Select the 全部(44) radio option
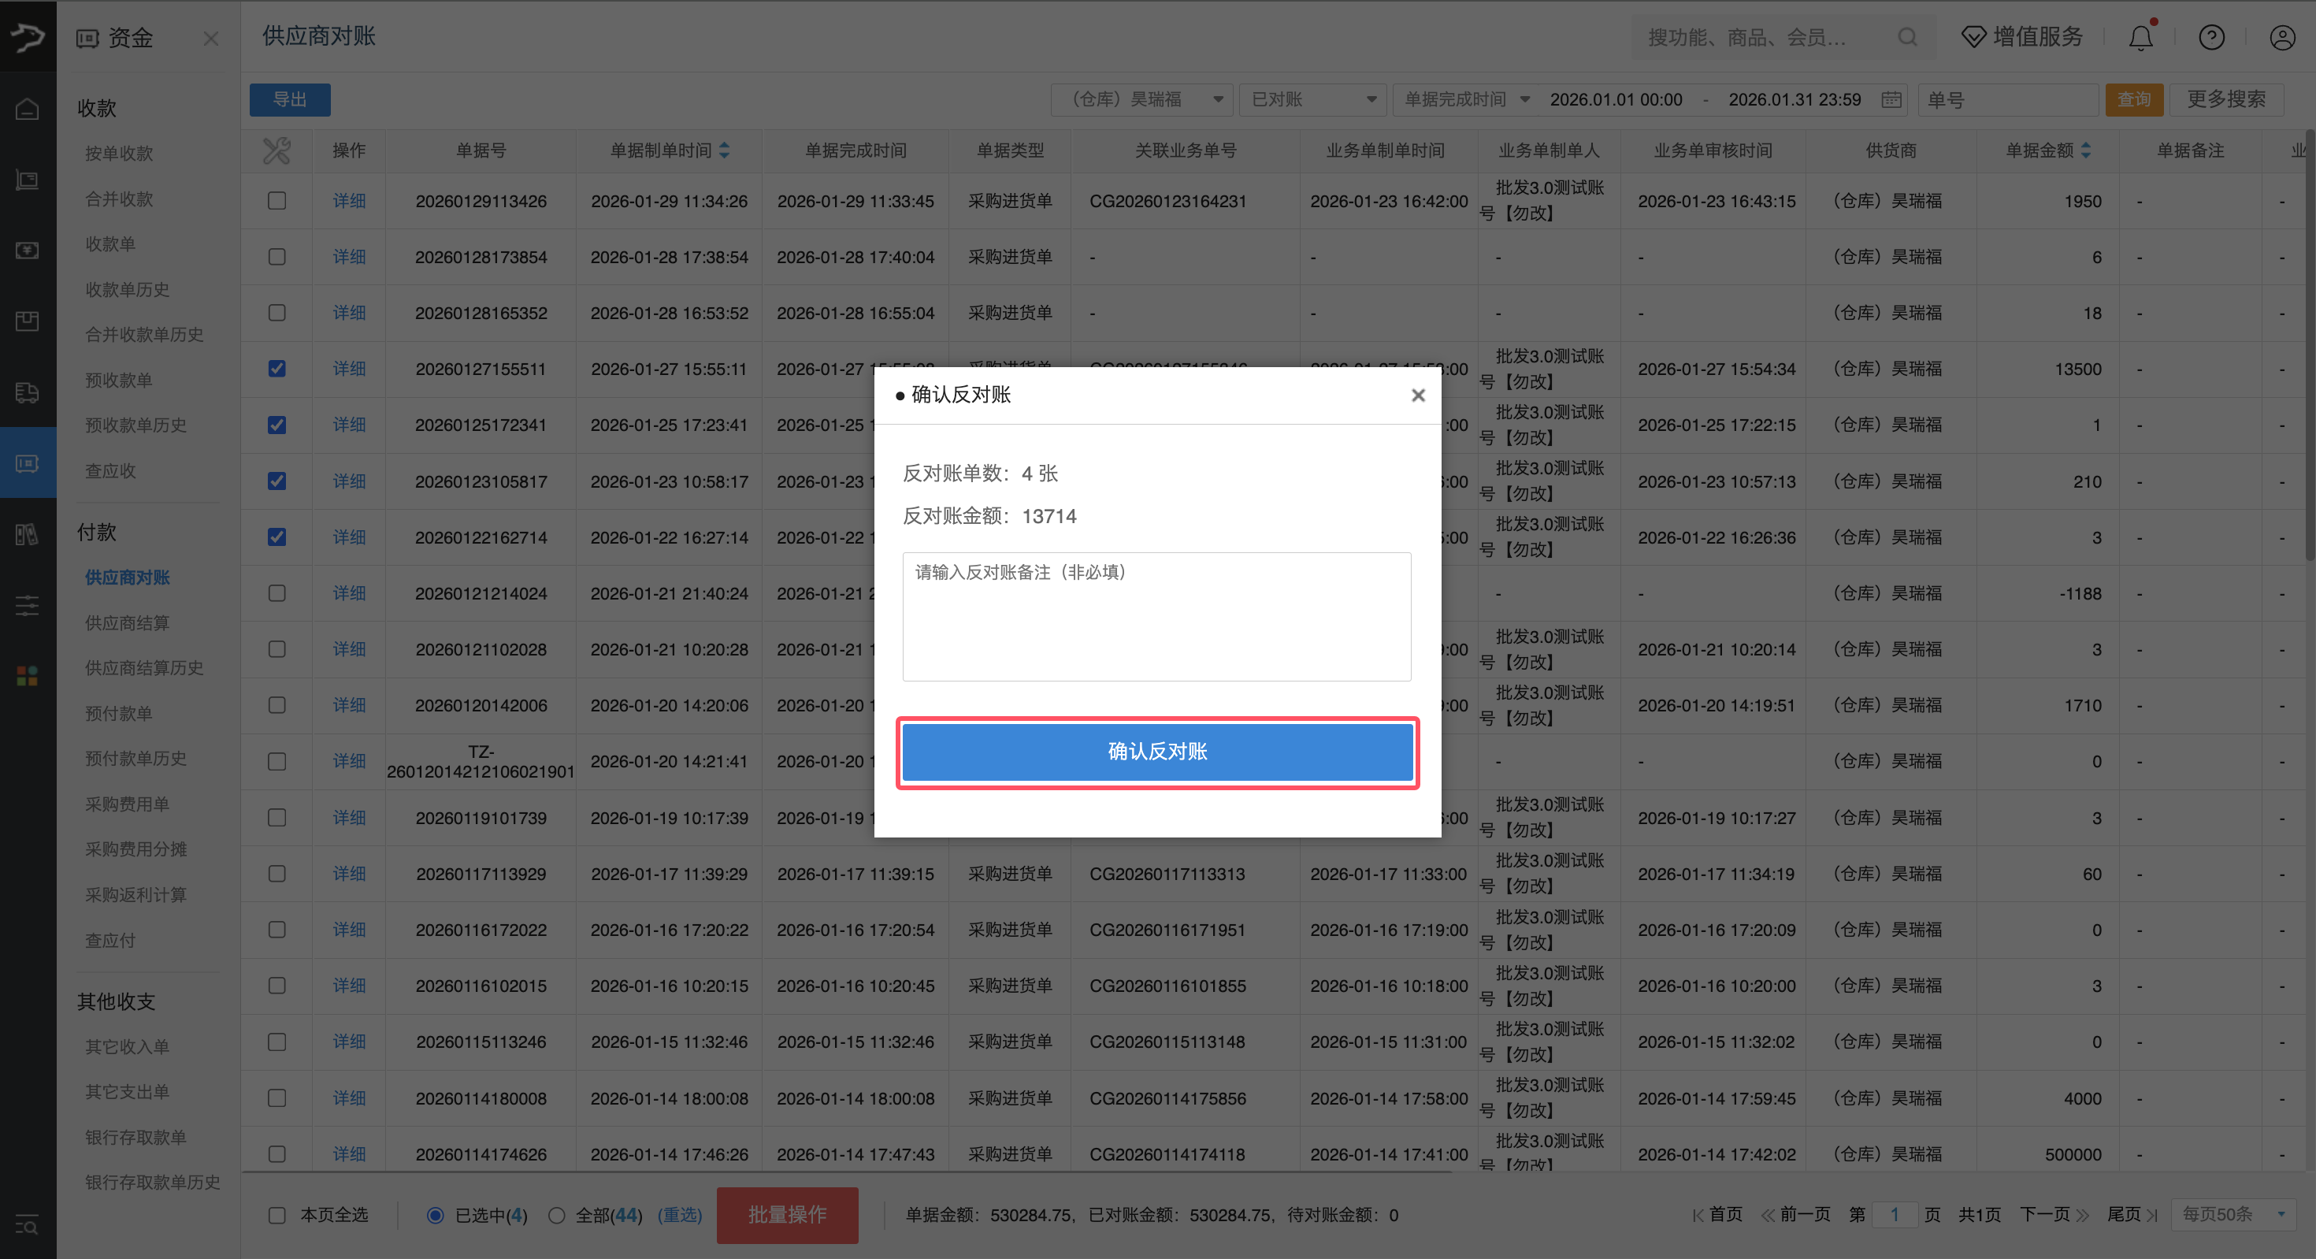 tap(558, 1215)
